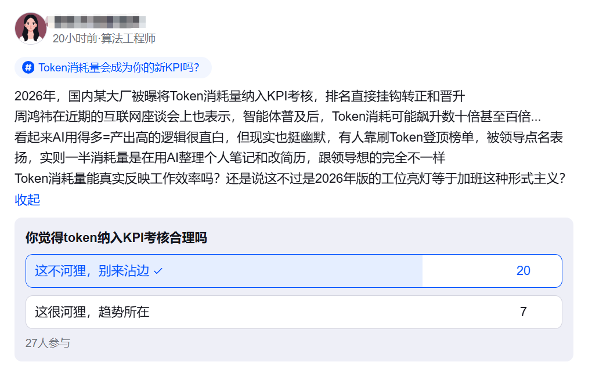
Task: Click the blurred username beside the avatar
Action: click(x=96, y=22)
